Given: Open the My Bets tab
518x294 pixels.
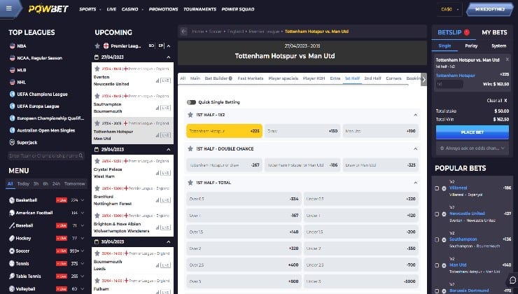Looking at the screenshot, I should pos(494,32).
